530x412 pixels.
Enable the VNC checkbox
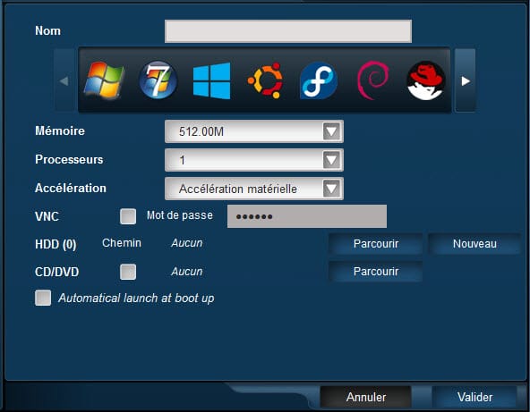(x=128, y=216)
